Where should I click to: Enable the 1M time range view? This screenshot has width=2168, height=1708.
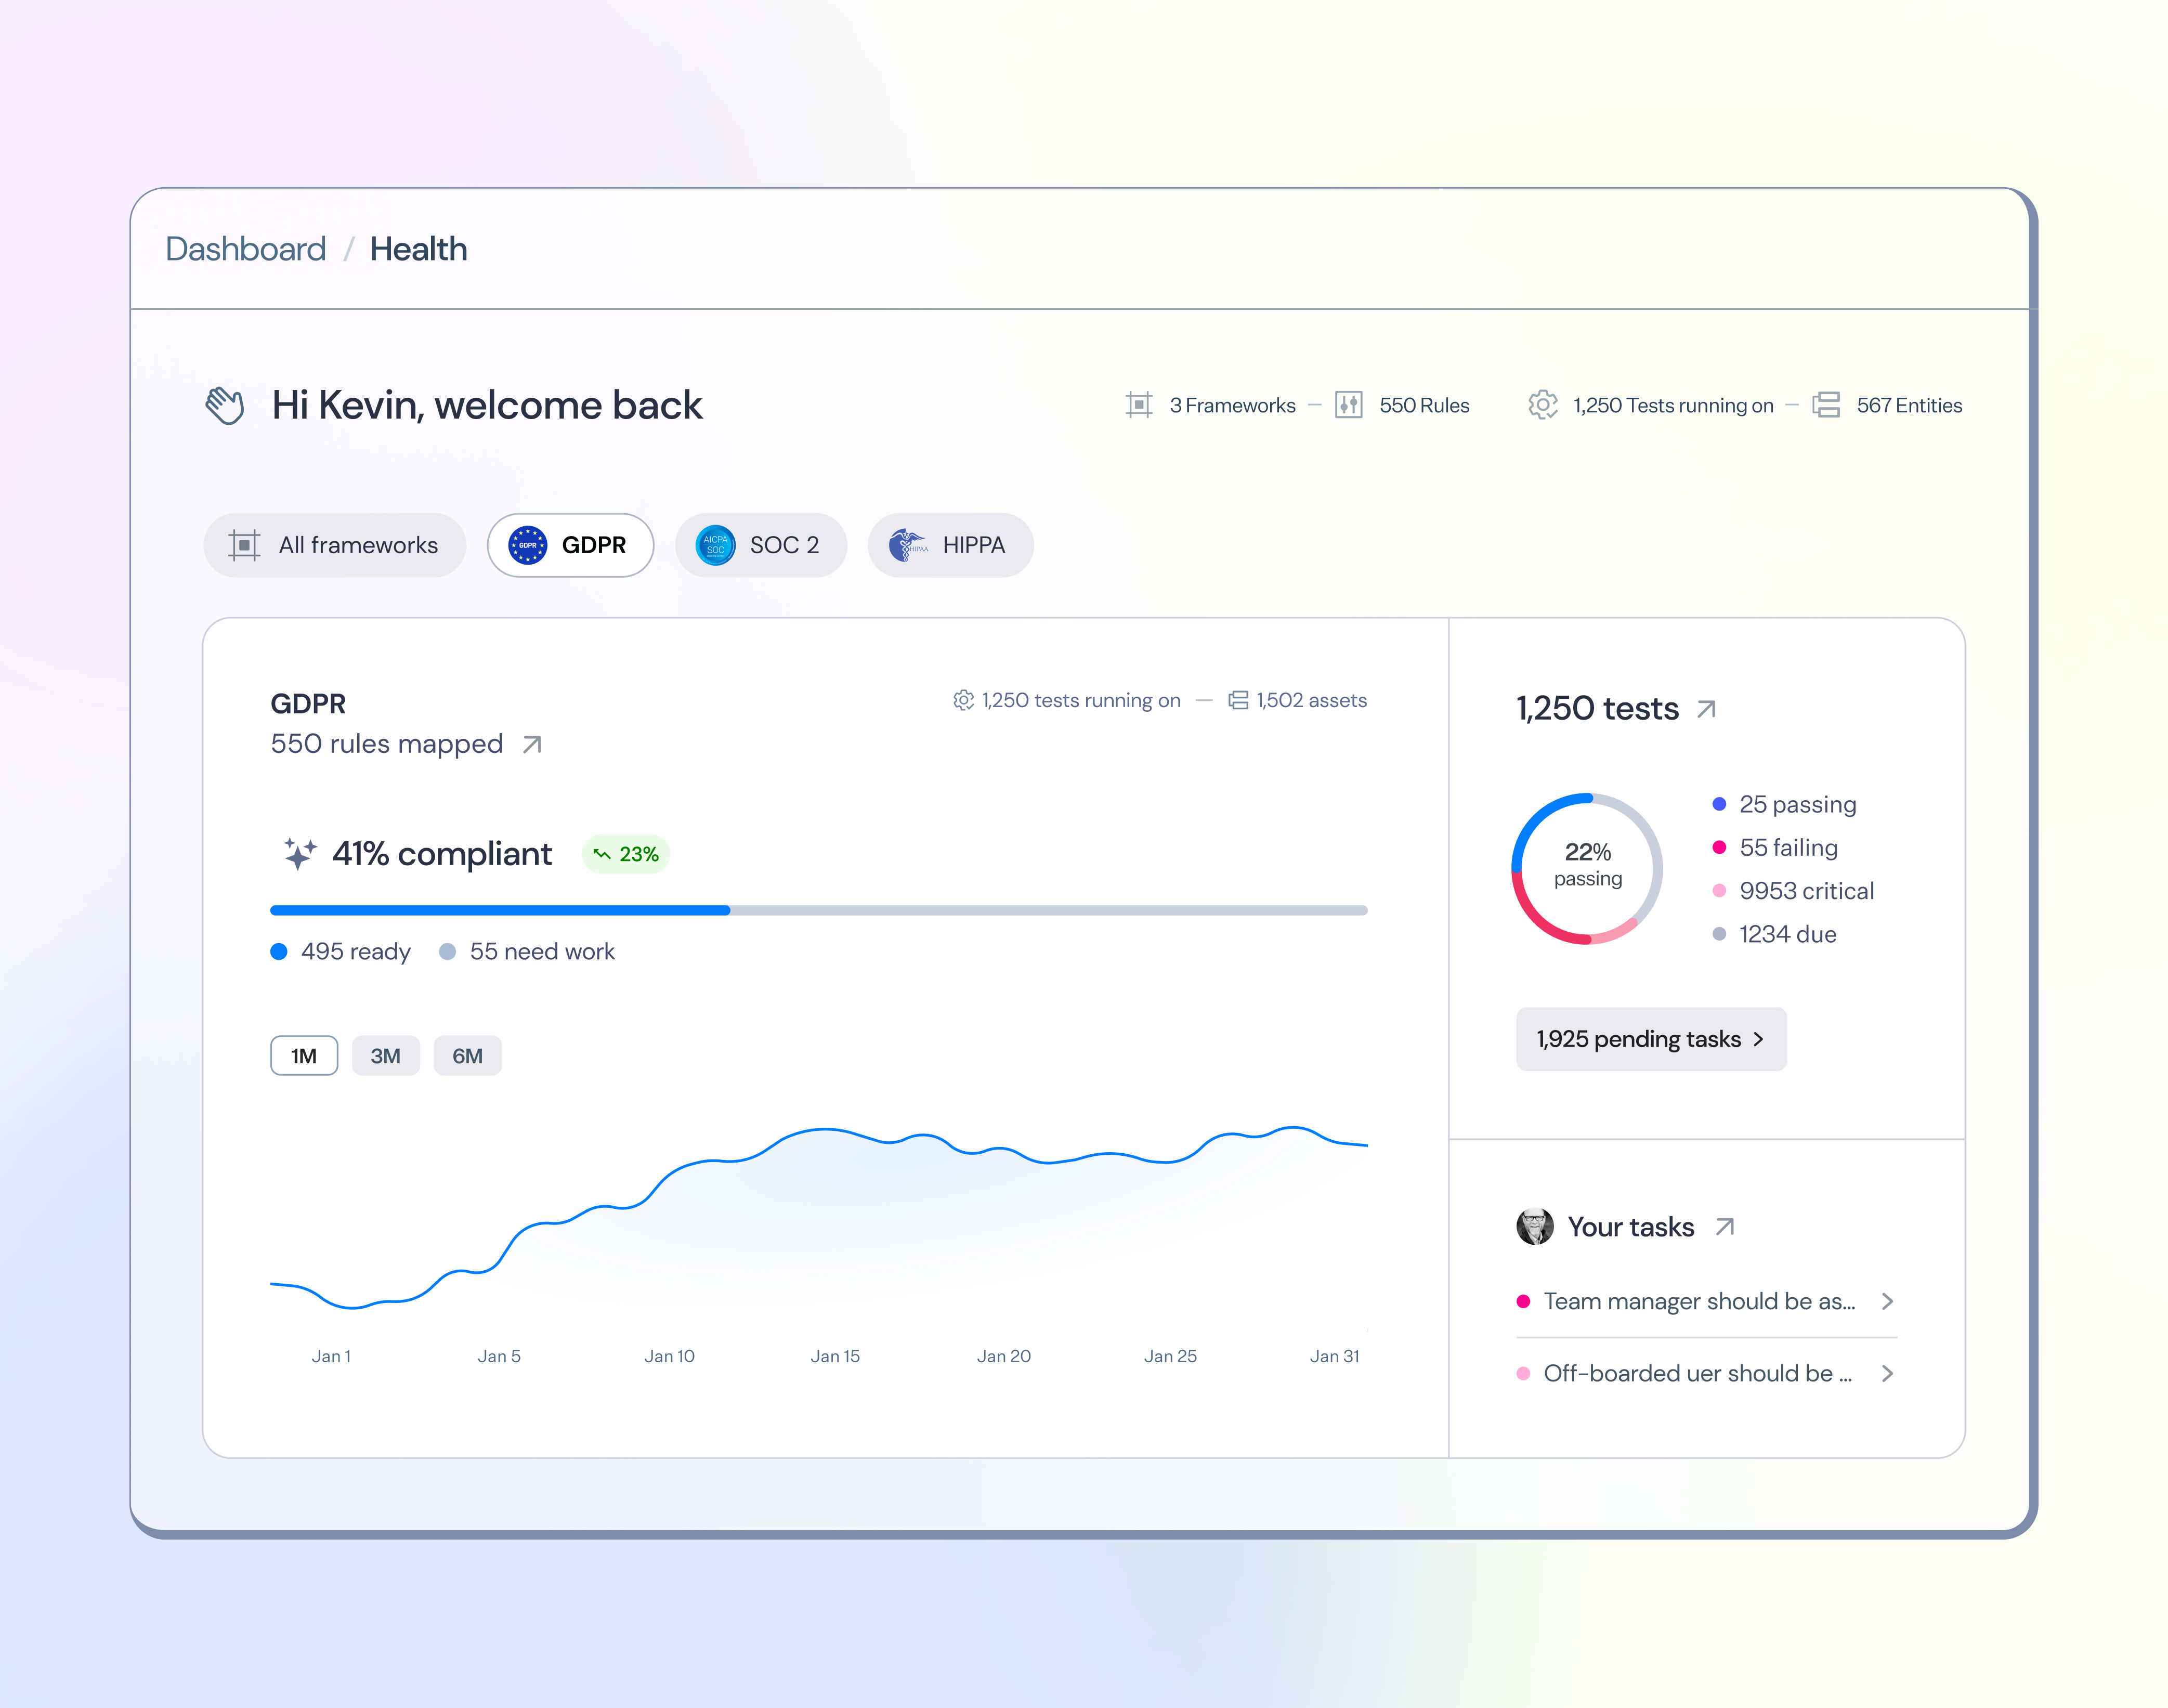pos(303,1055)
